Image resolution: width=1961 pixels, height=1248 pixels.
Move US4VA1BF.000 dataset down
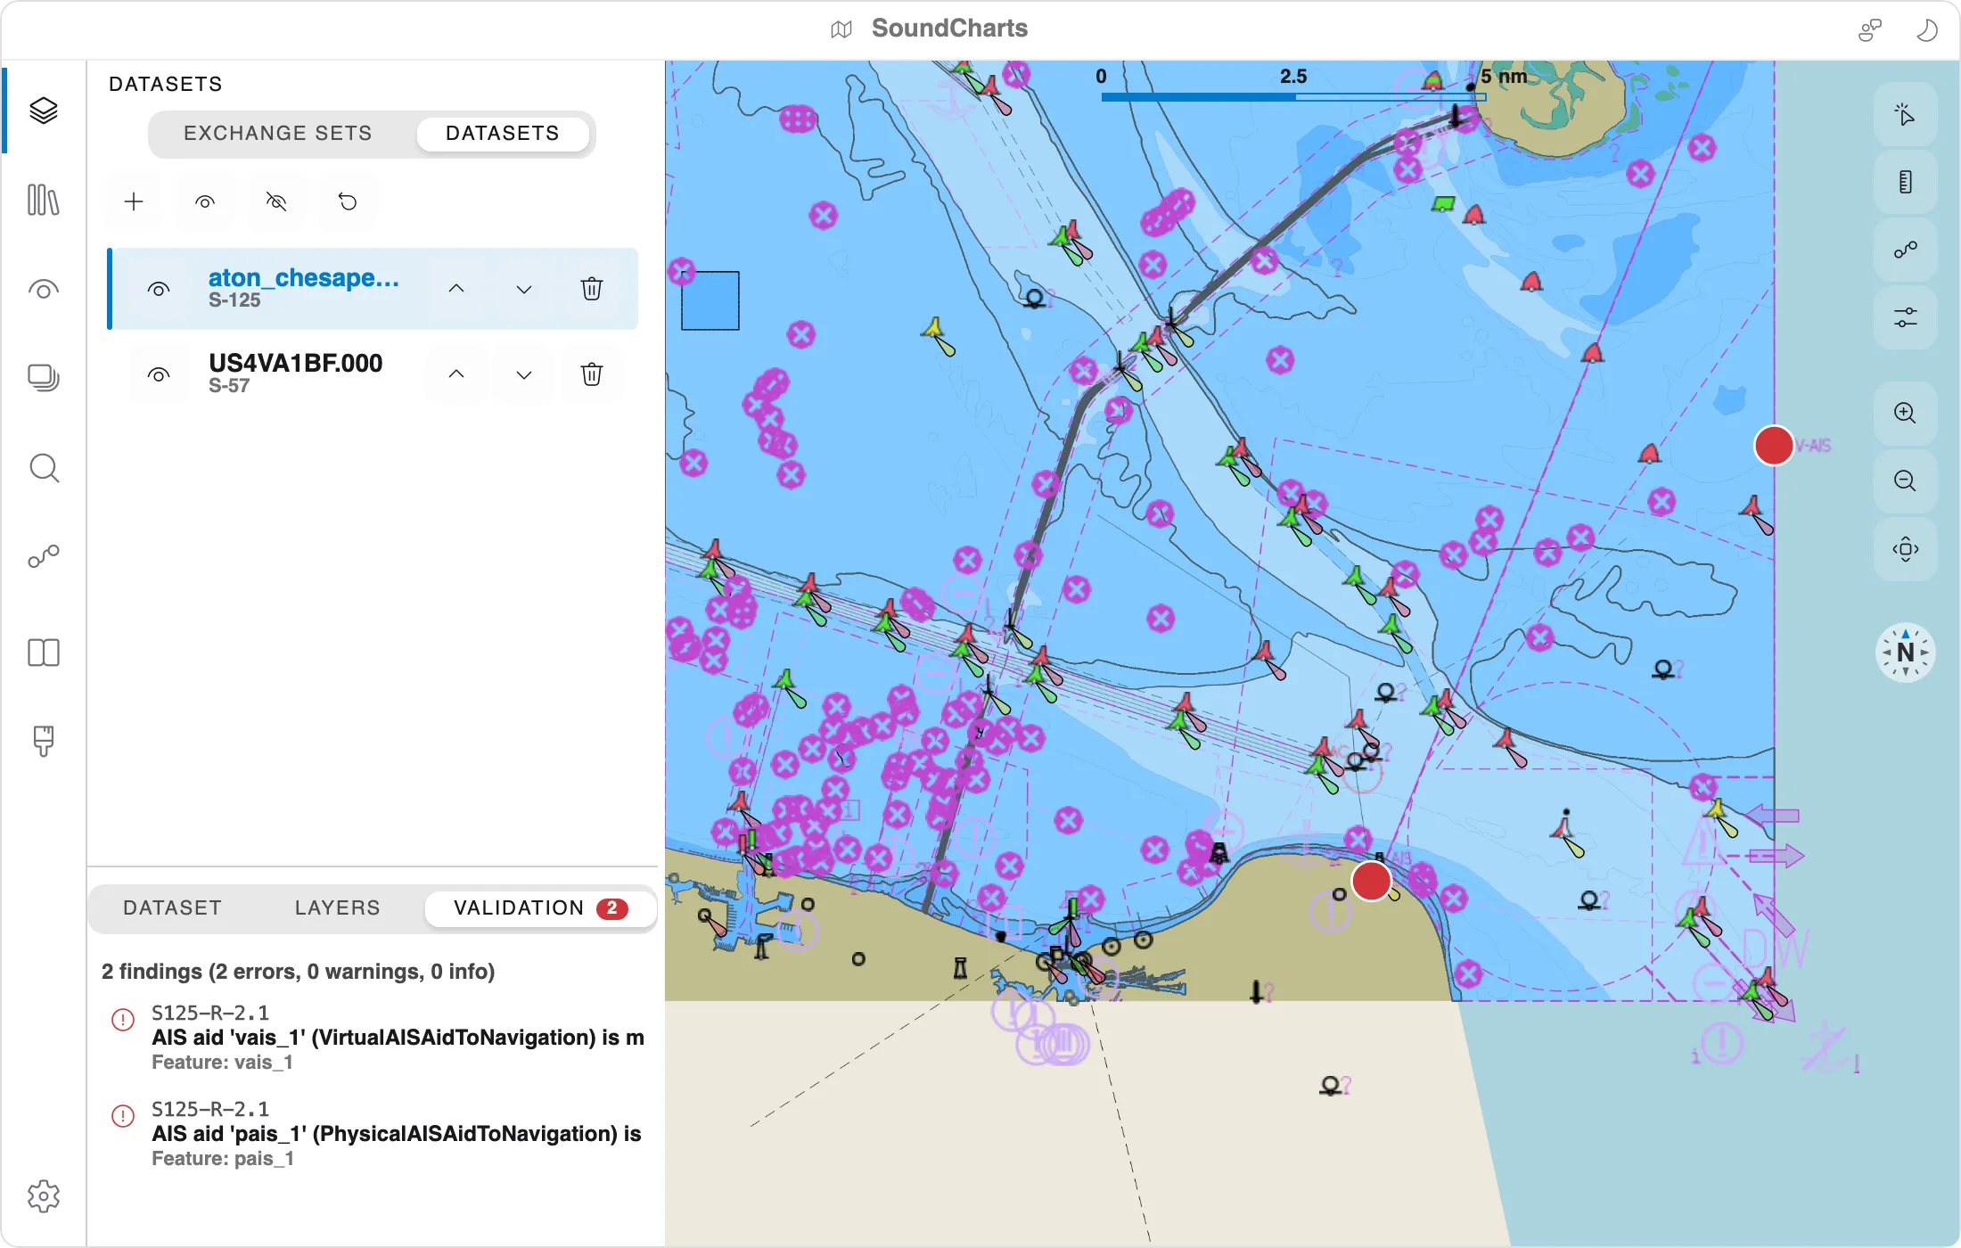(524, 374)
